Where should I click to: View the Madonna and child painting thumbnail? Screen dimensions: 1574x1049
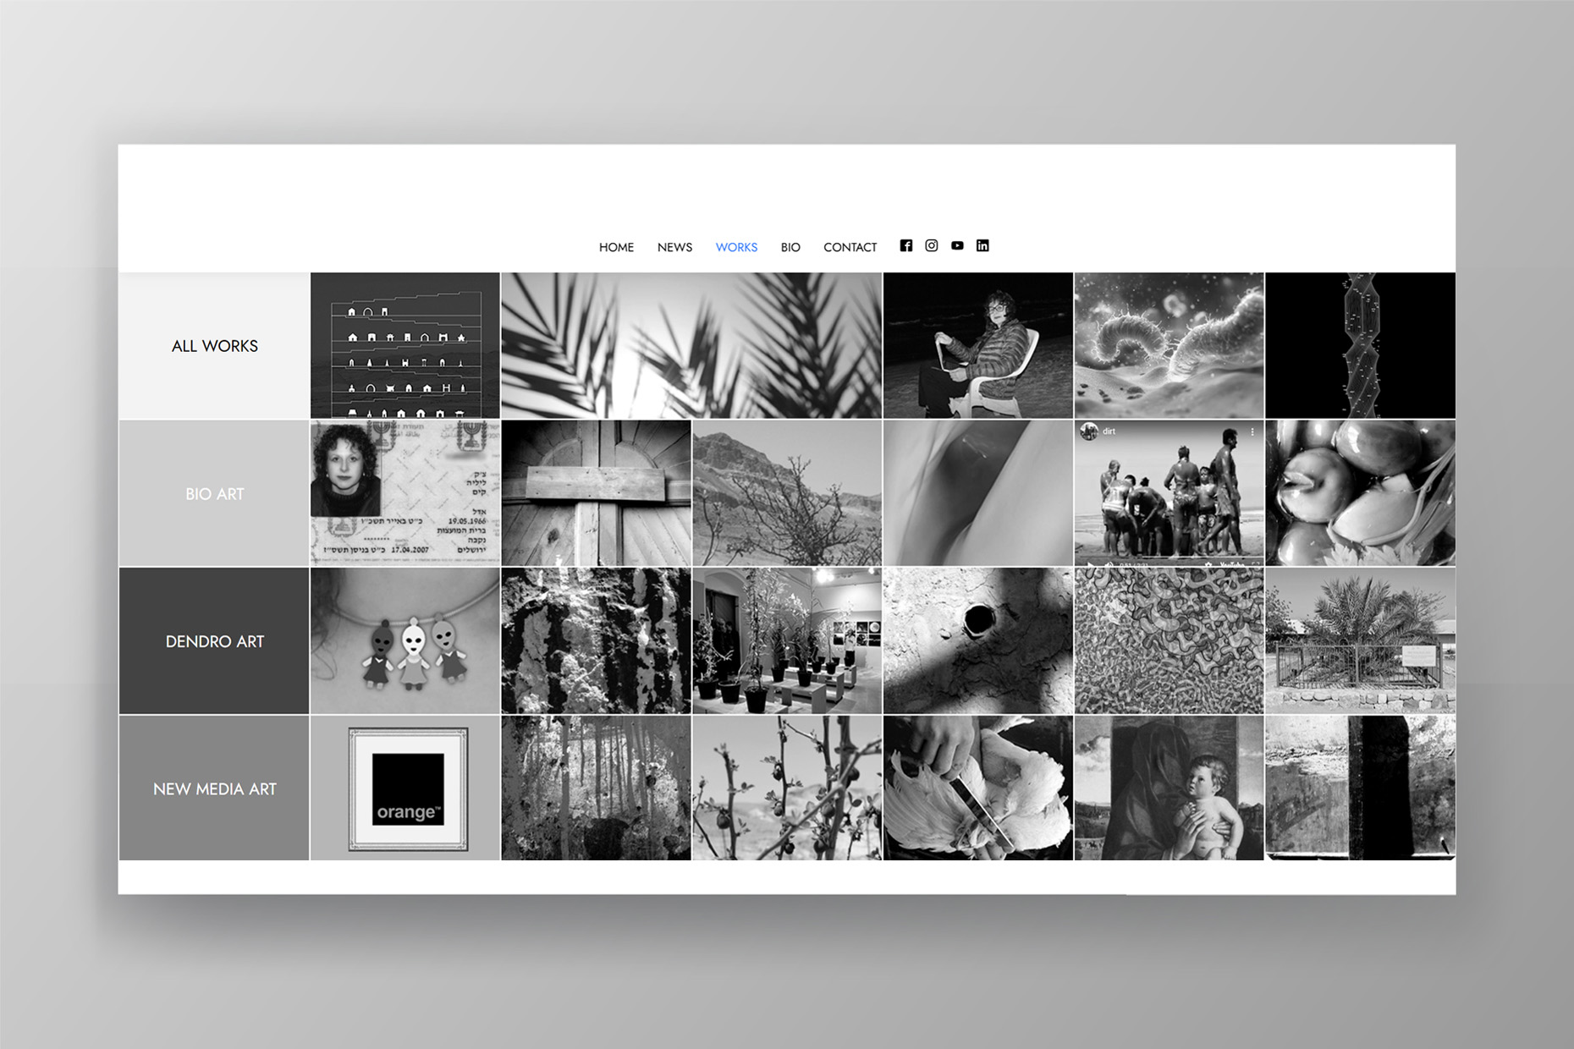[1169, 788]
